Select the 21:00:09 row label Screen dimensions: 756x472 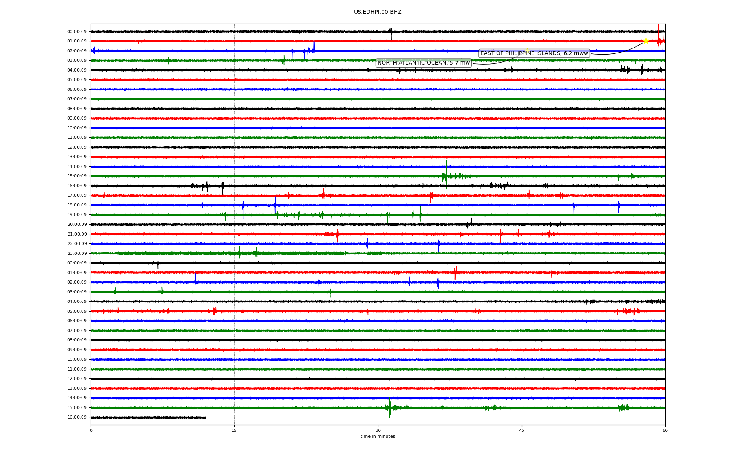77,234
